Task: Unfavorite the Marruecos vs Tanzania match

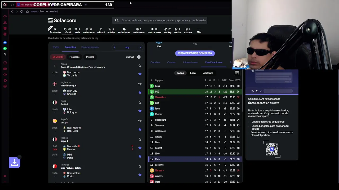Action: (x=140, y=74)
